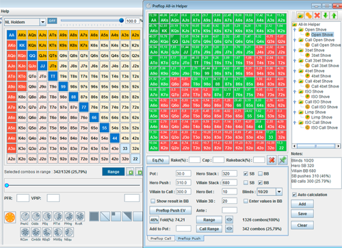Click the two orange circles toolbar icon

tap(308, 15)
